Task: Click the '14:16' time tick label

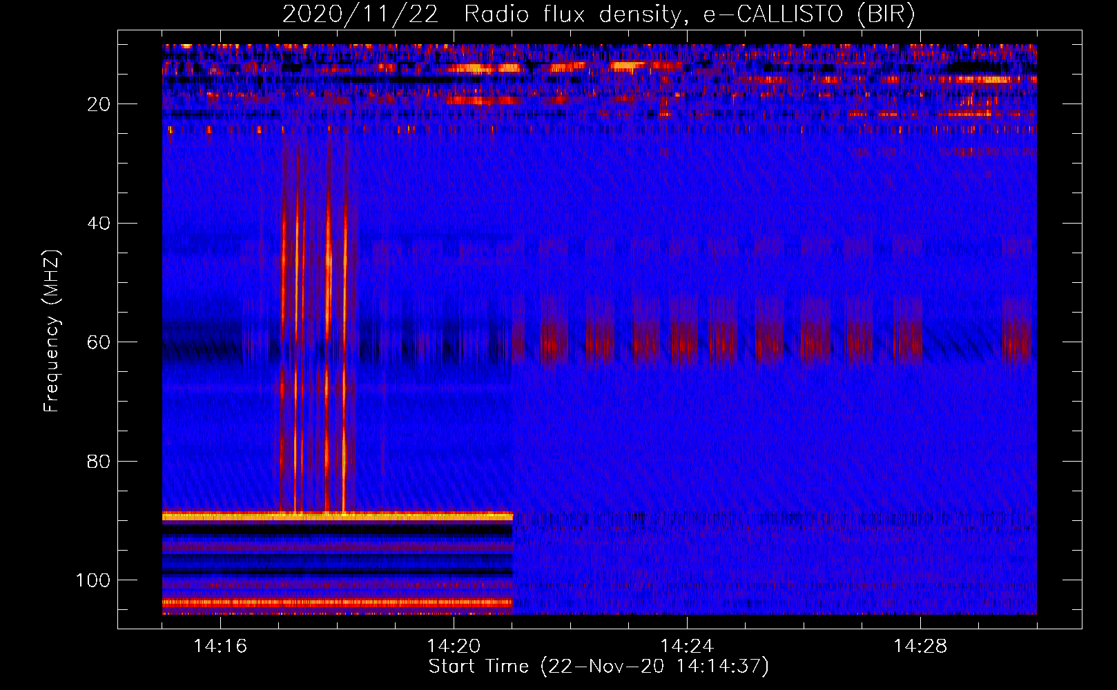Action: coord(220,647)
